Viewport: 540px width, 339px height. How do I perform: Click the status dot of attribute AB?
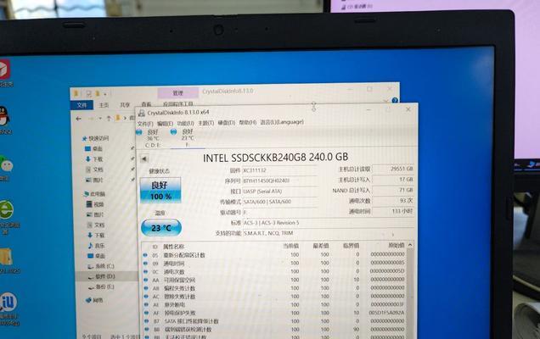tap(146, 288)
